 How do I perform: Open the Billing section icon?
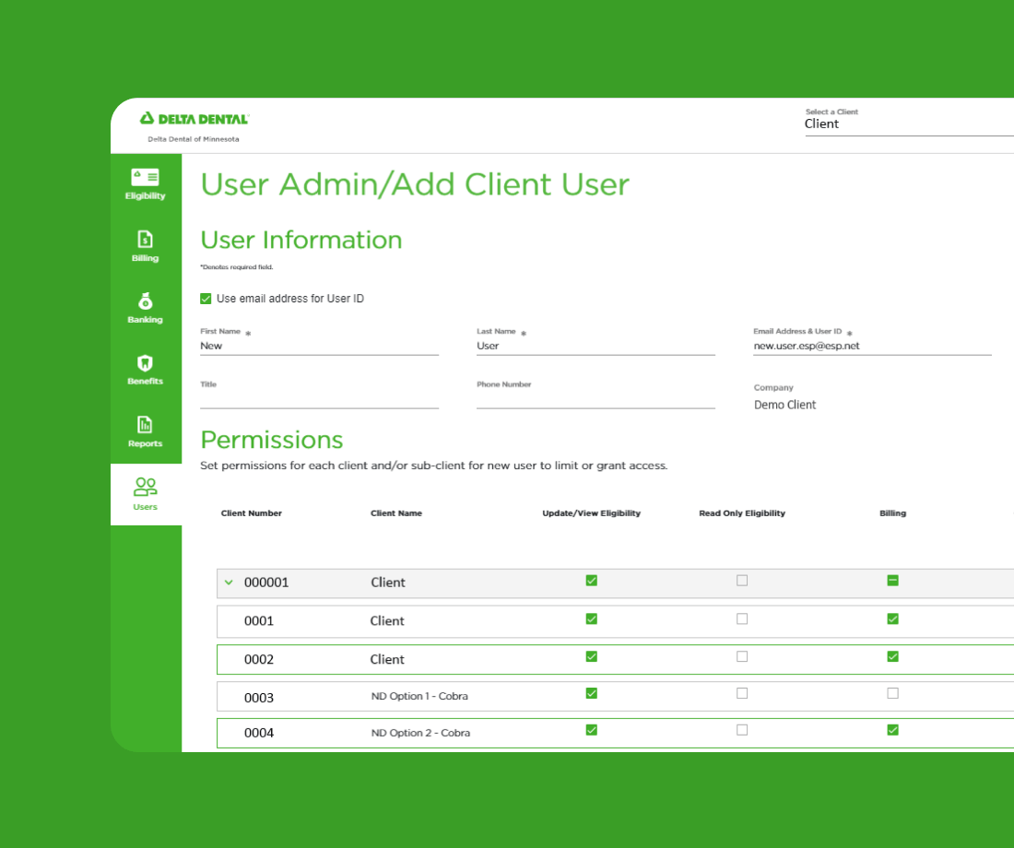(145, 240)
